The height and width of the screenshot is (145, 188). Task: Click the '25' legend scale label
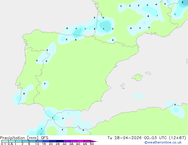click(58, 144)
